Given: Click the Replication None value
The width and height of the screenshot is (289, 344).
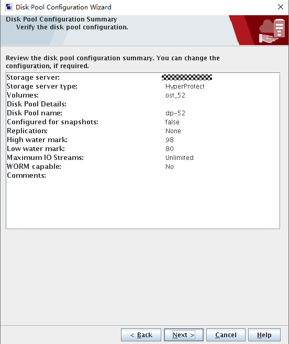Looking at the screenshot, I should pyautogui.click(x=173, y=131).
